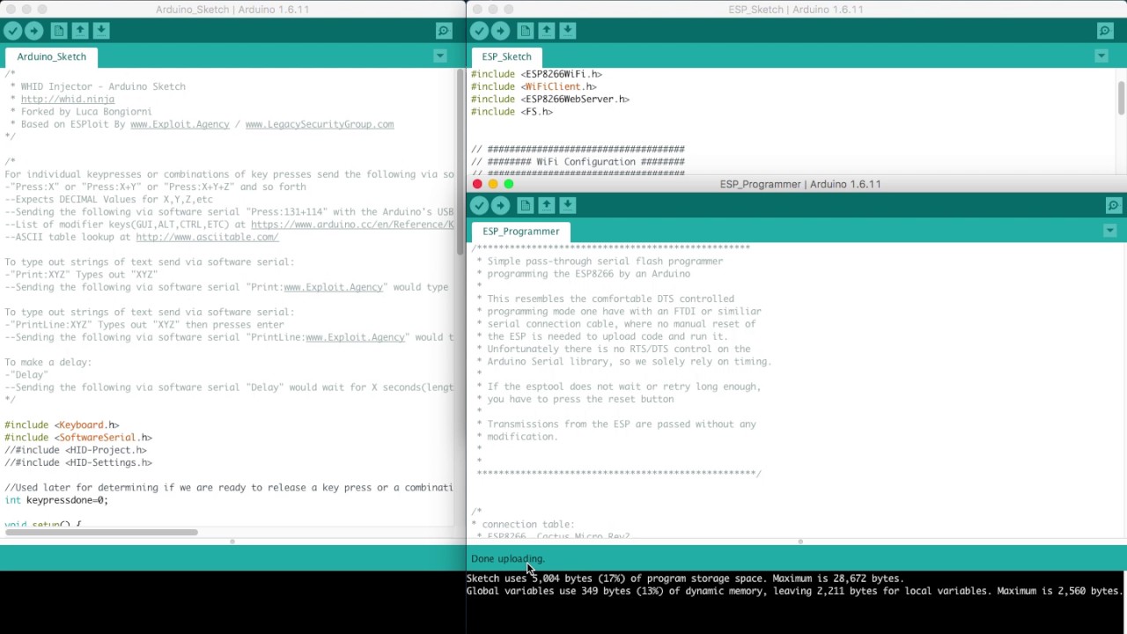The image size is (1127, 634).
Task: Open sketch icon in ESP_Programmer window
Action: [547, 205]
